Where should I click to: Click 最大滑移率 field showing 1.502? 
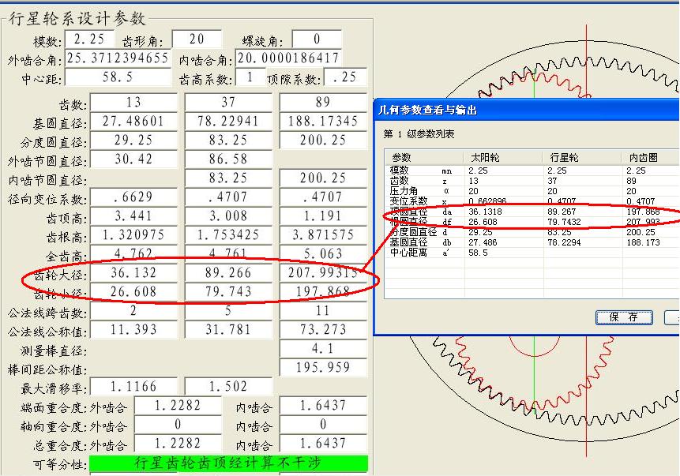pyautogui.click(x=228, y=387)
